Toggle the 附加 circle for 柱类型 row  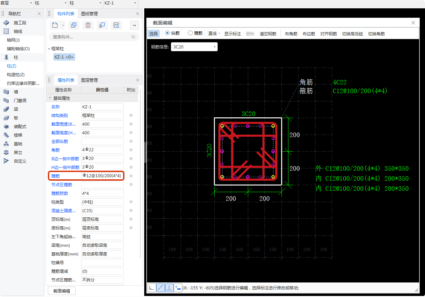131,202
